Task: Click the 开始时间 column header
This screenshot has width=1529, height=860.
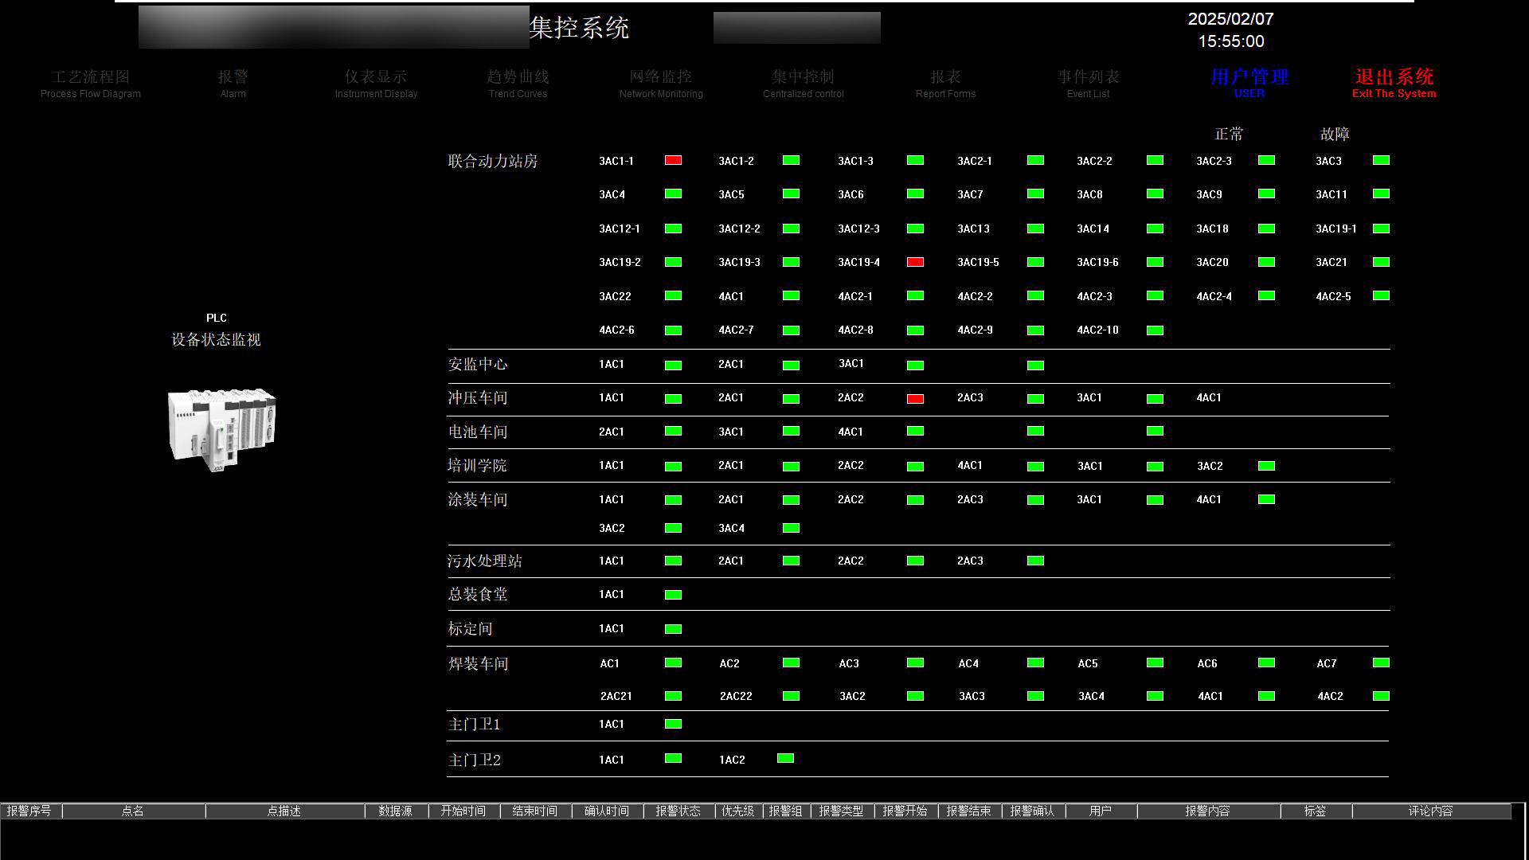Action: (x=463, y=811)
